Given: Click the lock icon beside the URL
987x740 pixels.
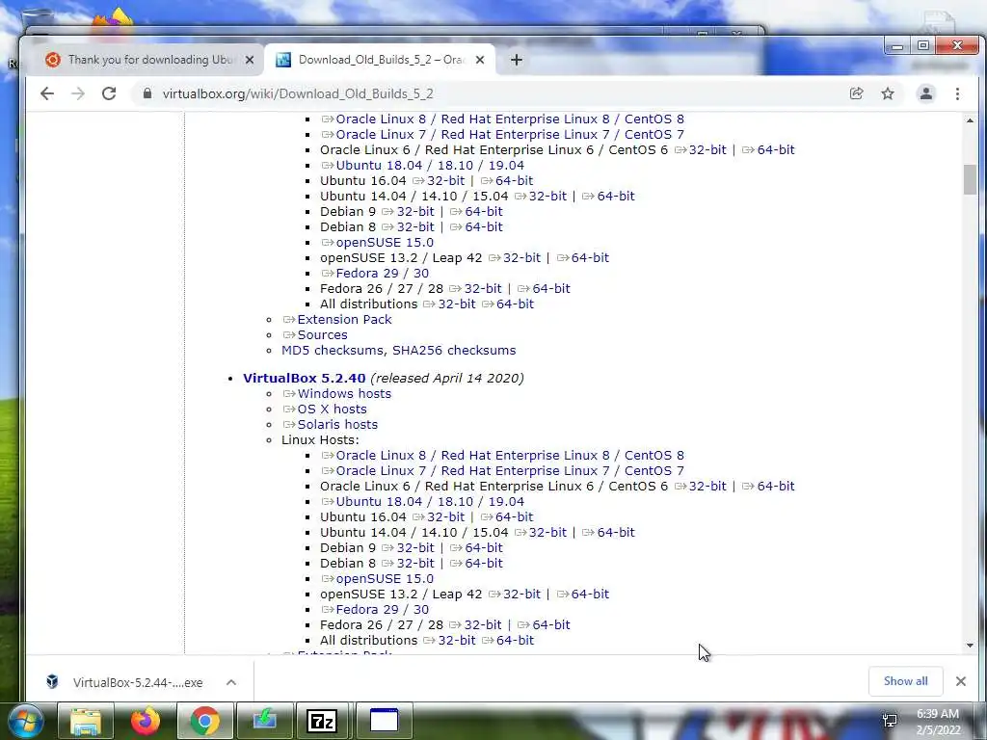Looking at the screenshot, I should pyautogui.click(x=147, y=93).
